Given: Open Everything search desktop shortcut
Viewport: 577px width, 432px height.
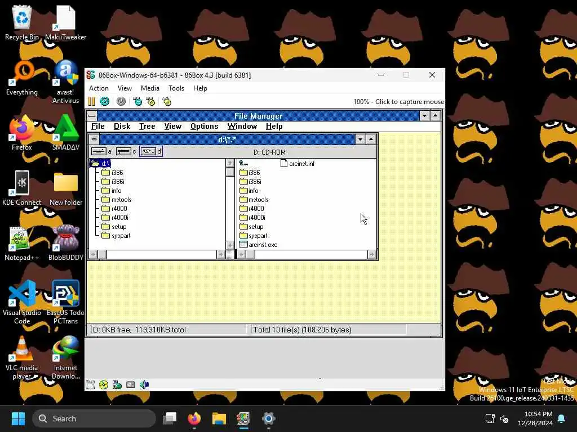Looking at the screenshot, I should pos(22,78).
